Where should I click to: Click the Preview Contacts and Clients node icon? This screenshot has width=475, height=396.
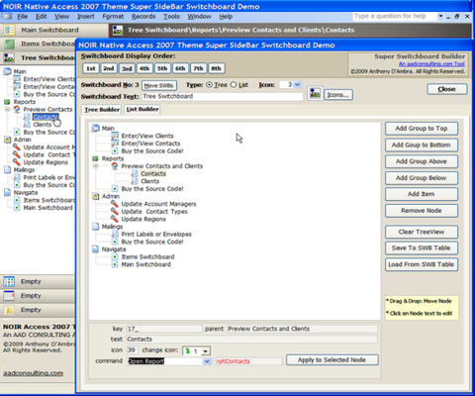pyautogui.click(x=115, y=165)
